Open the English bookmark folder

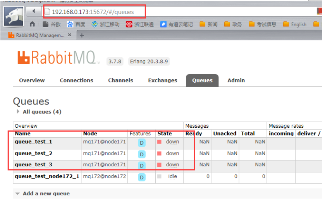294,24
